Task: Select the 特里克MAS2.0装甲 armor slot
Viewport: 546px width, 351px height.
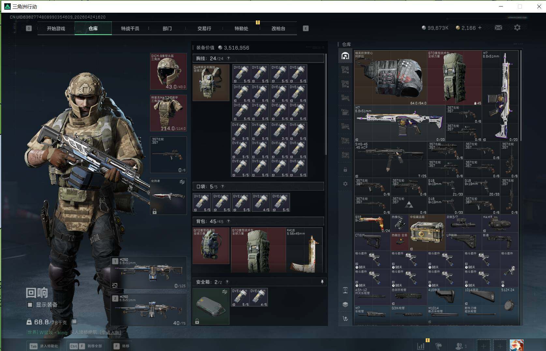Action: [168, 113]
